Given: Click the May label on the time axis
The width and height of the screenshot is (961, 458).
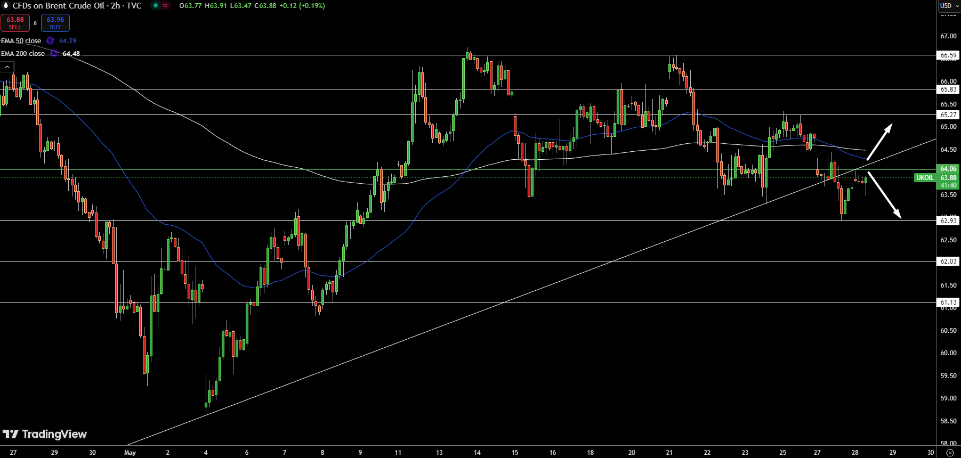Looking at the screenshot, I should [x=130, y=453].
